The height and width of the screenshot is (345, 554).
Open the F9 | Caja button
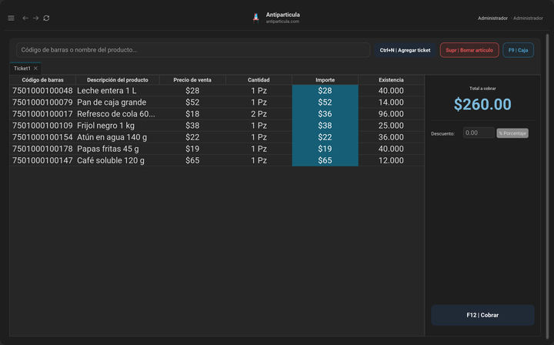[518, 50]
